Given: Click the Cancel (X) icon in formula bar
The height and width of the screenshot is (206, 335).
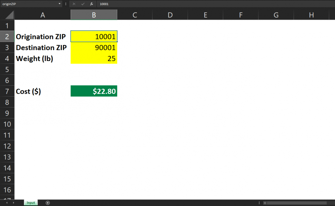Looking at the screenshot, I should [x=74, y=4].
